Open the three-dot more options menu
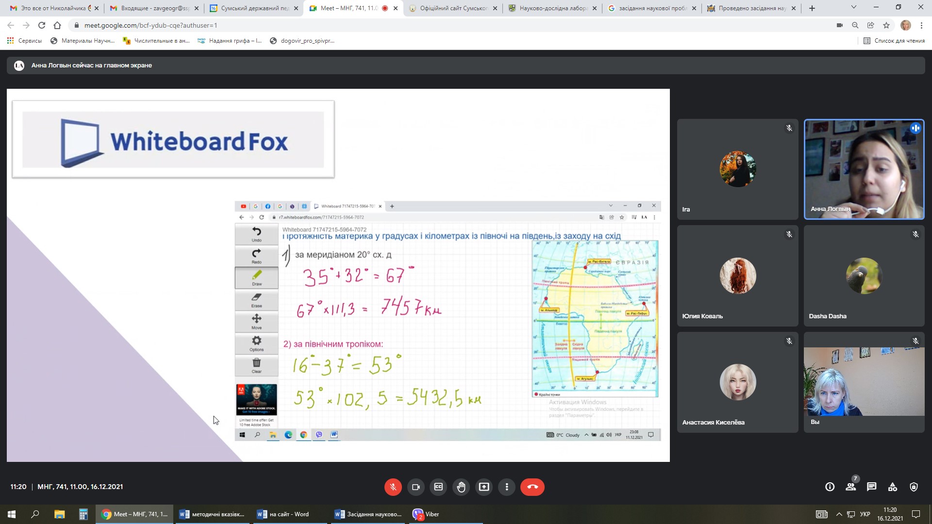Viewport: 932px width, 524px height. pyautogui.click(x=507, y=487)
